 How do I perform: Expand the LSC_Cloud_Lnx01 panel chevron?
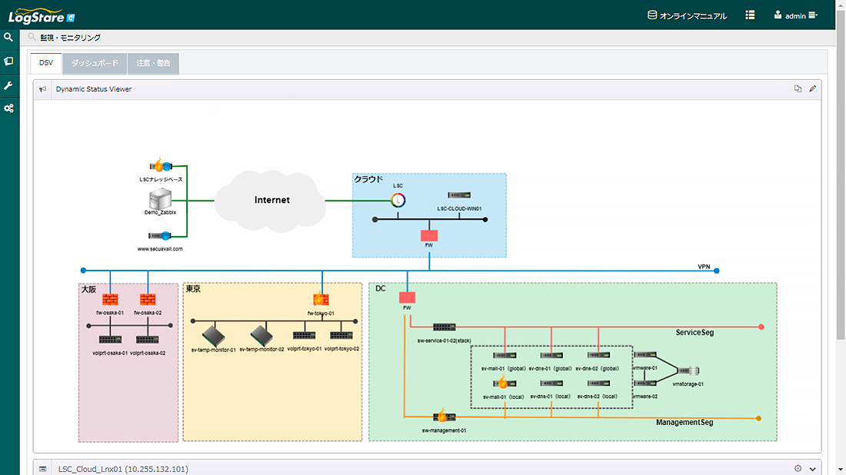tap(813, 469)
